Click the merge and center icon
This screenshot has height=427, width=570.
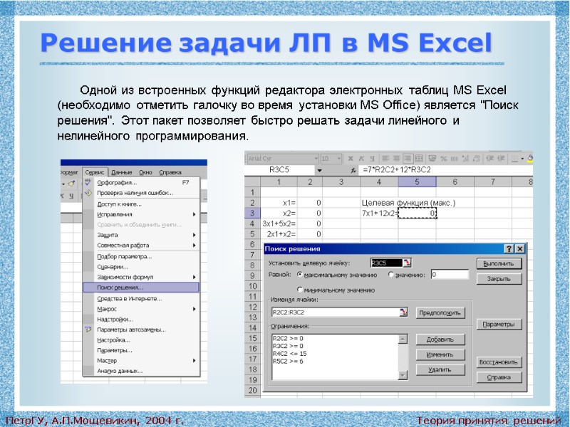[x=419, y=158]
